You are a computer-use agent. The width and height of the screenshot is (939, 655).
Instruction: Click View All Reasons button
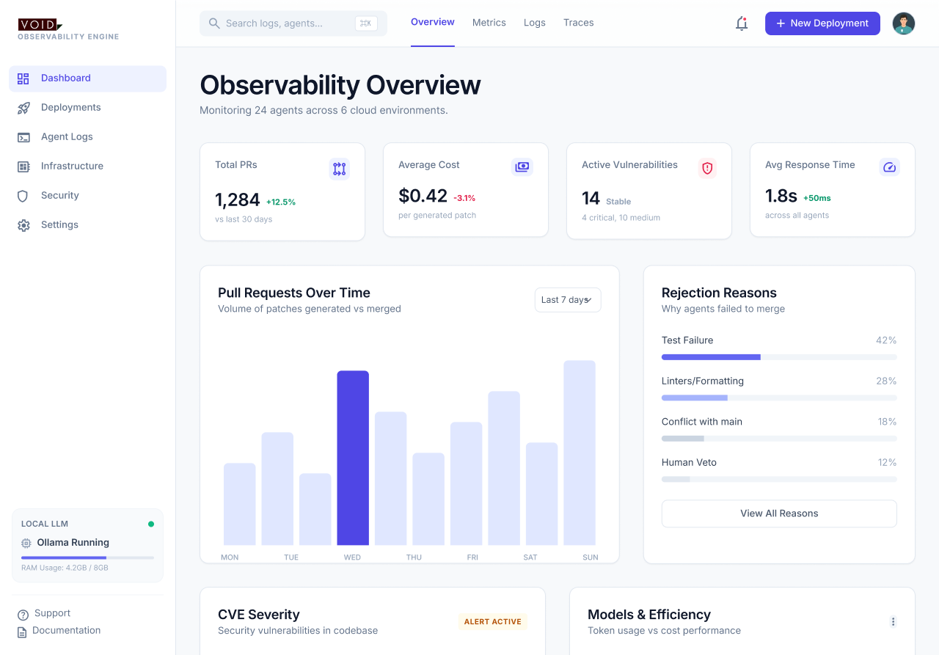tap(778, 513)
